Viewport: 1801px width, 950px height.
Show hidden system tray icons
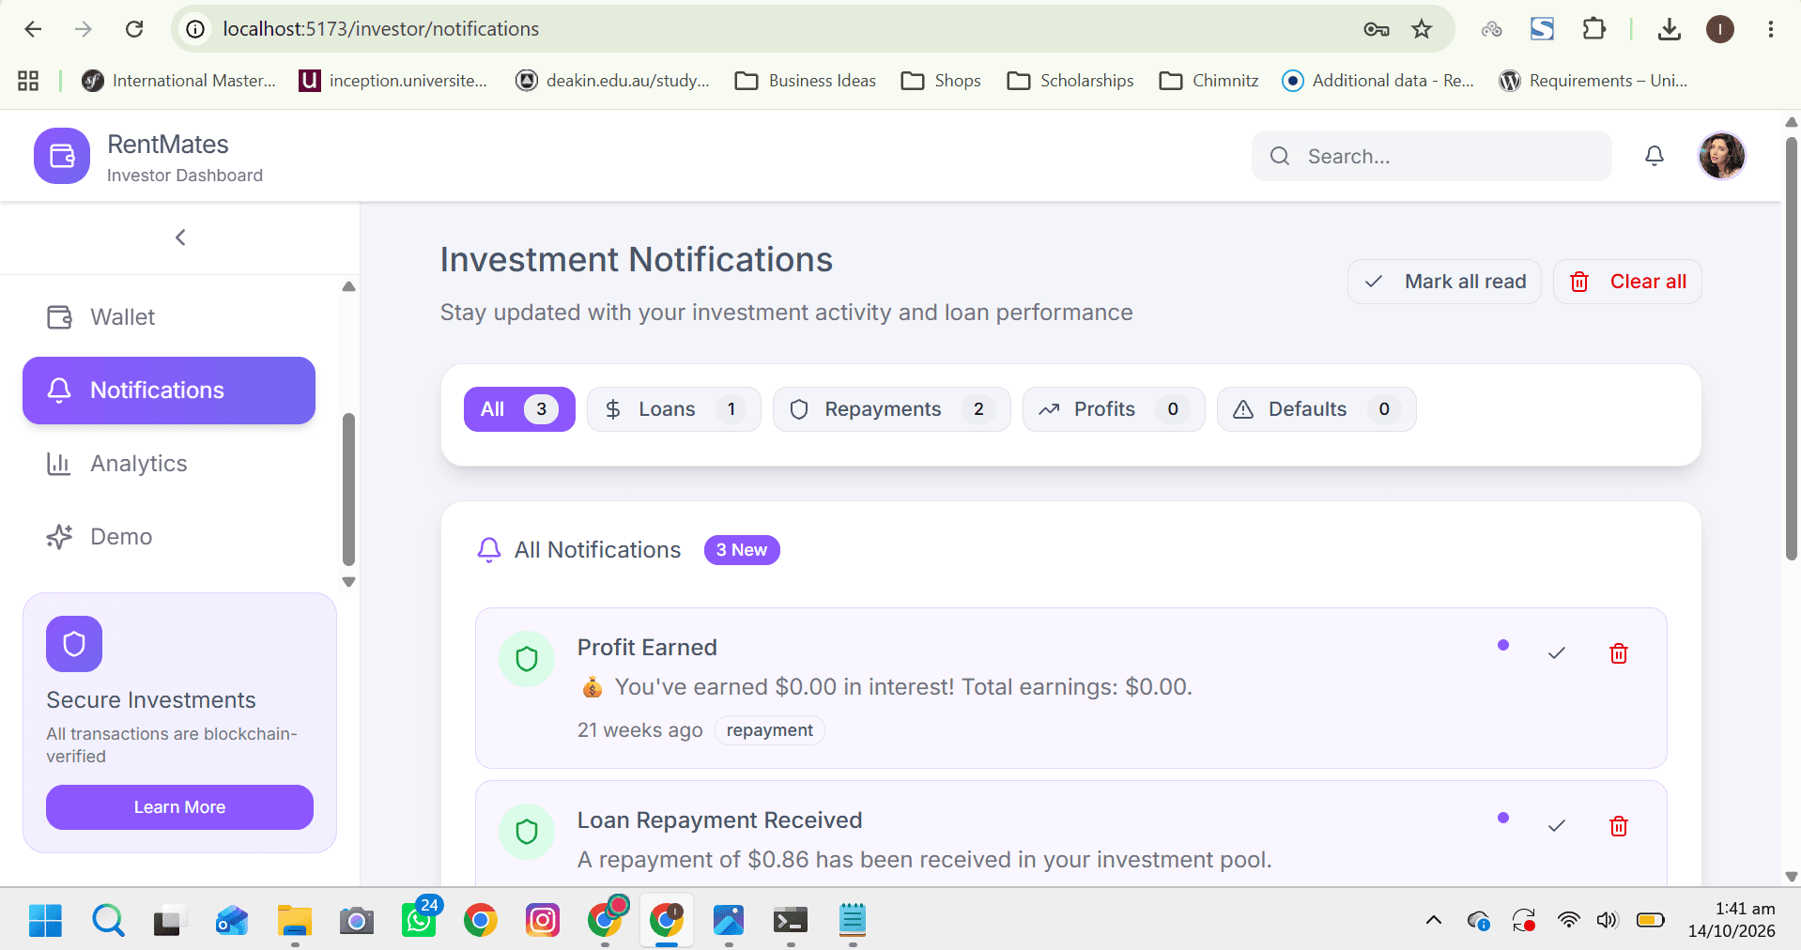[1434, 921]
